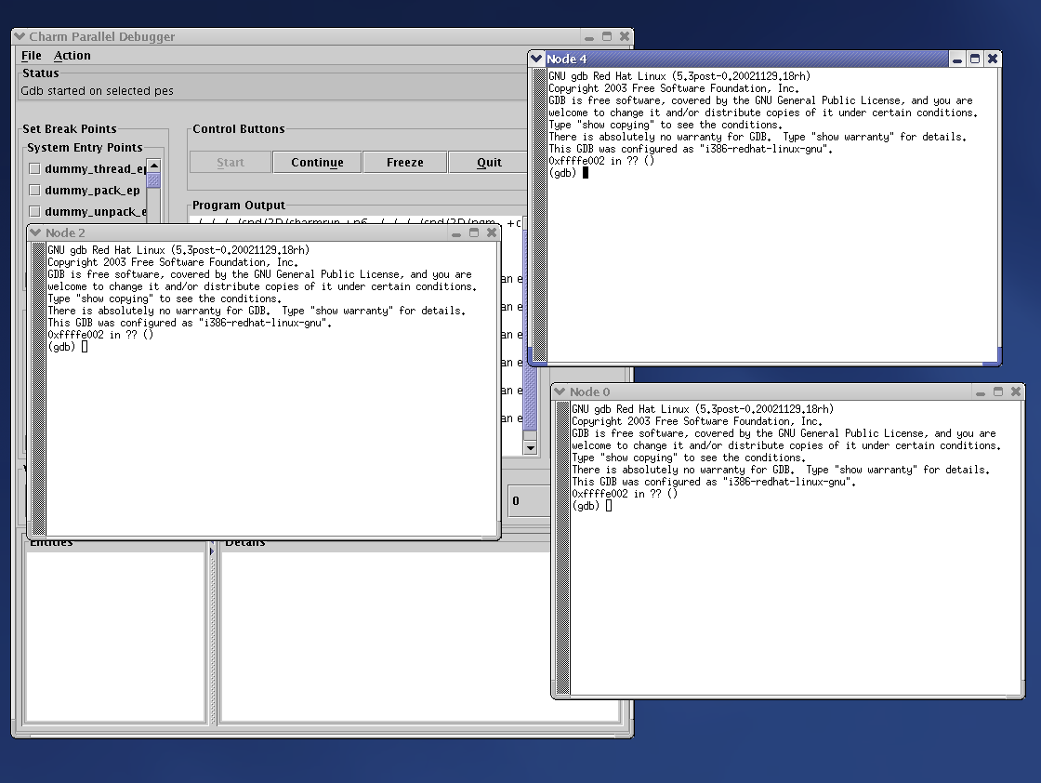Maximize the Node 4 gdb window
1041x783 pixels.
975,60
